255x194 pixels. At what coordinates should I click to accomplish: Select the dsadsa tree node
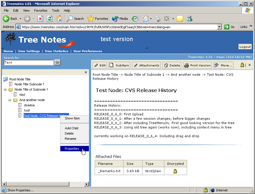pyautogui.click(x=29, y=105)
